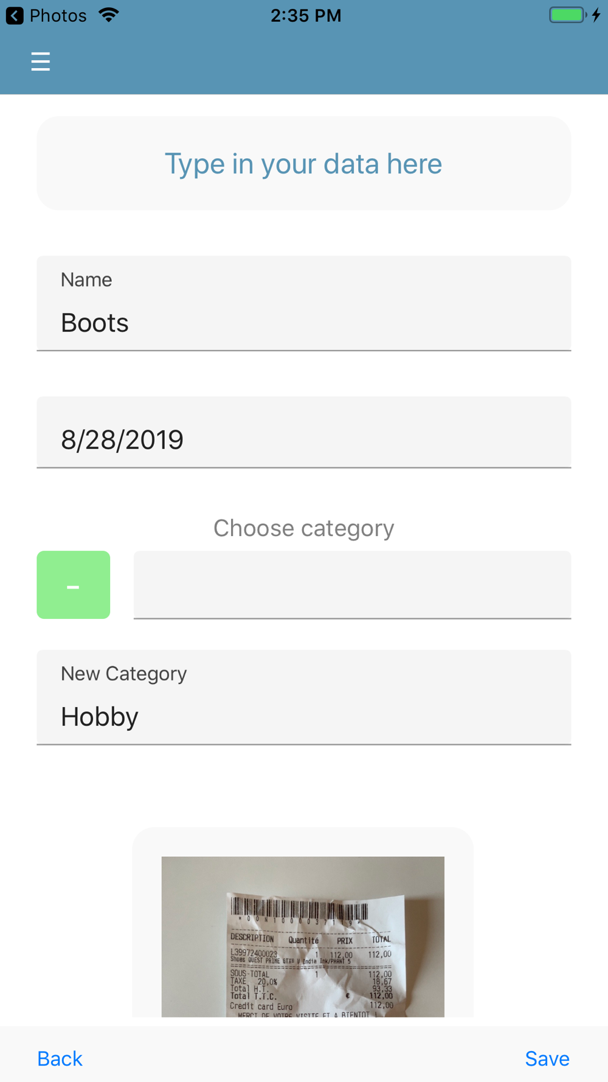The width and height of the screenshot is (608, 1082).
Task: Tap the Choose category label
Action: point(304,528)
